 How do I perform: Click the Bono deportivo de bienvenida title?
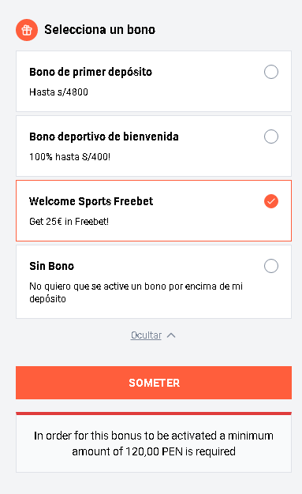(x=104, y=137)
